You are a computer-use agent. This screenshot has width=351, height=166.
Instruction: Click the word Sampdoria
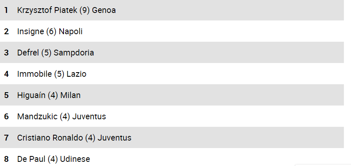[x=74, y=53]
